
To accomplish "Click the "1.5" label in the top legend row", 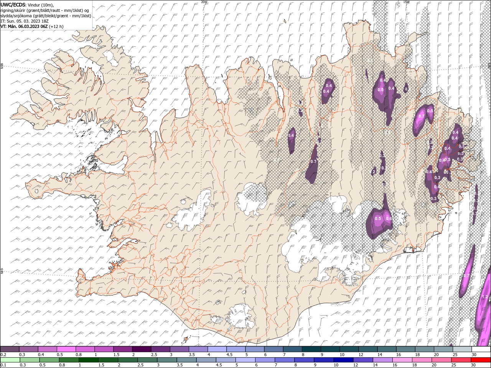I will point(116,355).
